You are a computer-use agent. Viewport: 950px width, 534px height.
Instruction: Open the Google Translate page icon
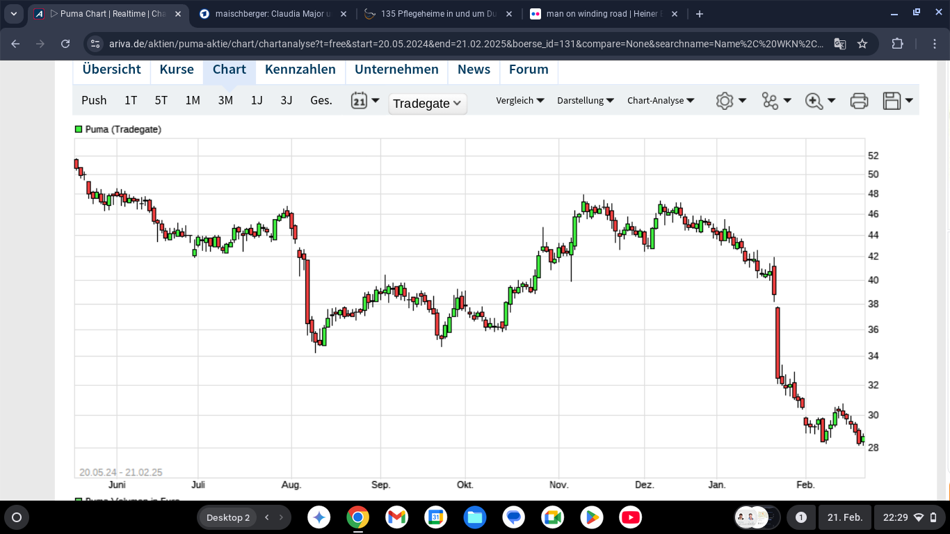[840, 44]
